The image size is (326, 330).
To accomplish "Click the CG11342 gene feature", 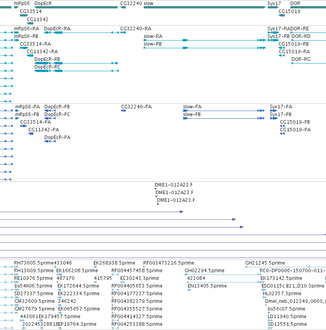I will pyautogui.click(x=30, y=23).
